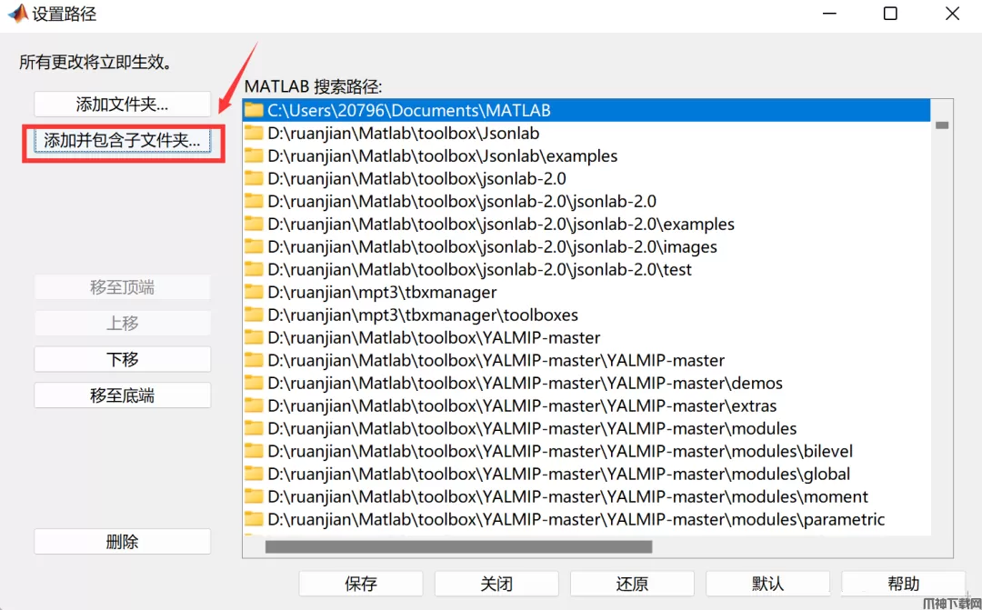Remove selected path with 删除 button
Image resolution: width=982 pixels, height=610 pixels.
[122, 542]
